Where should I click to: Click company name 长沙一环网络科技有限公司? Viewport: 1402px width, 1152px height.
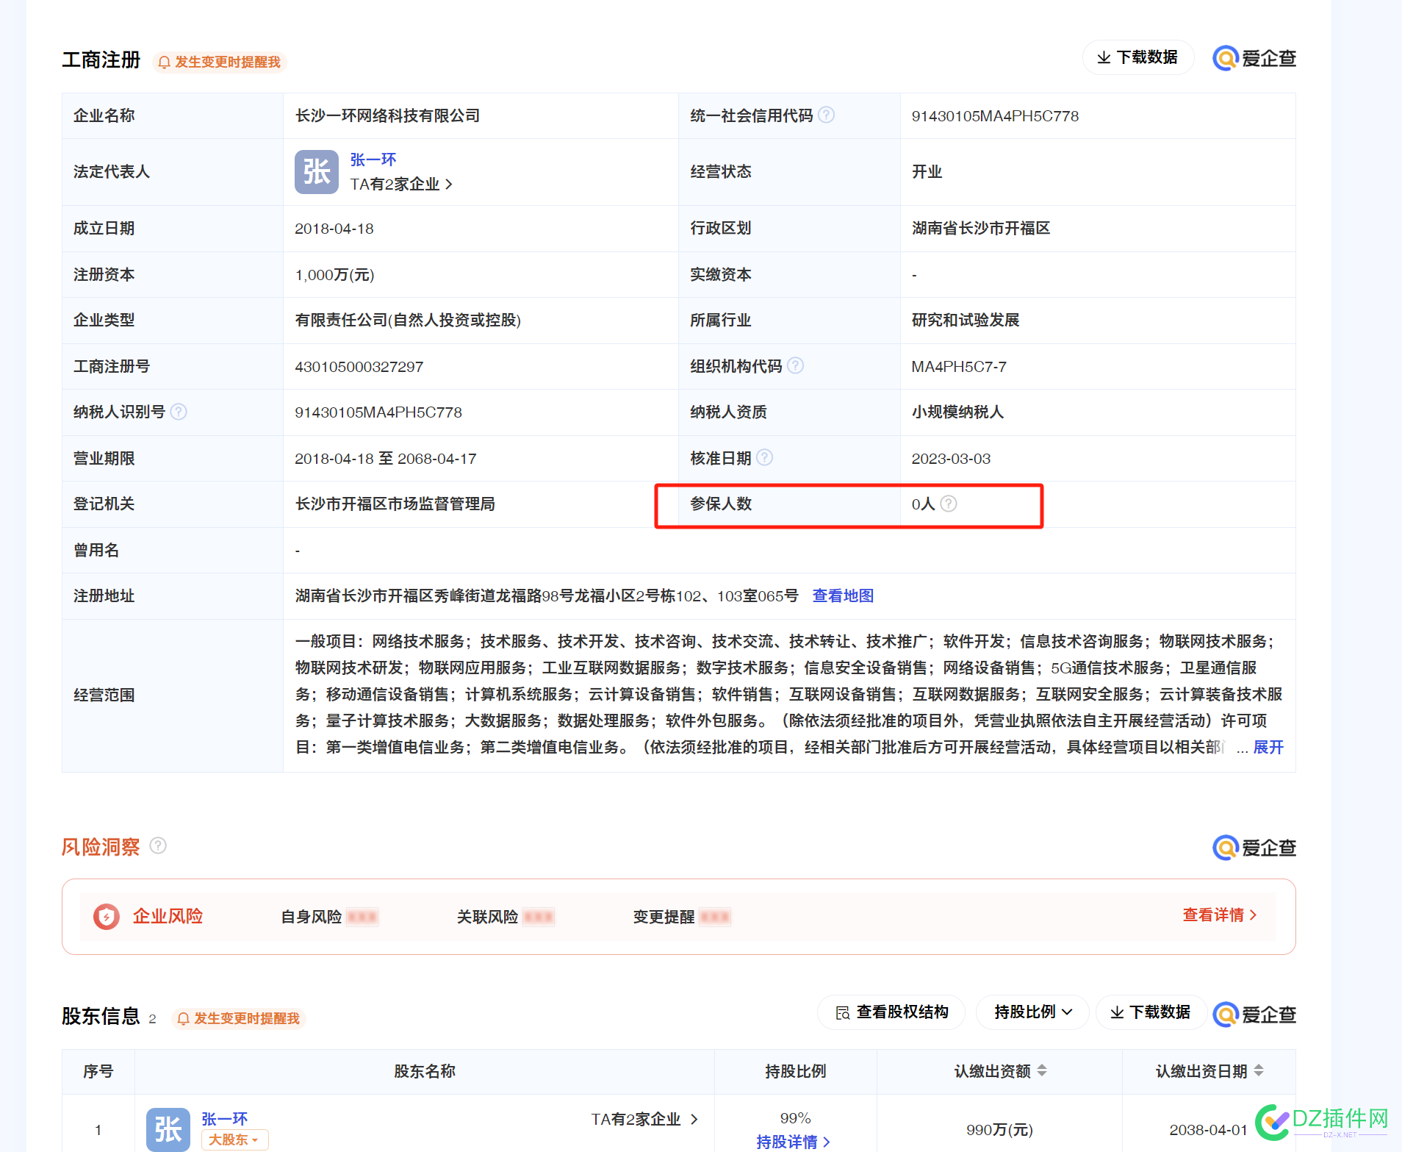tap(387, 115)
